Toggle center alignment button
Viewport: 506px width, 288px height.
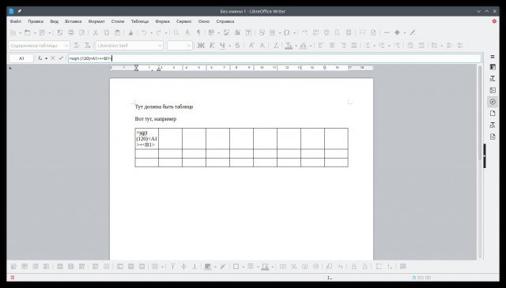pyautogui.click(x=332, y=46)
